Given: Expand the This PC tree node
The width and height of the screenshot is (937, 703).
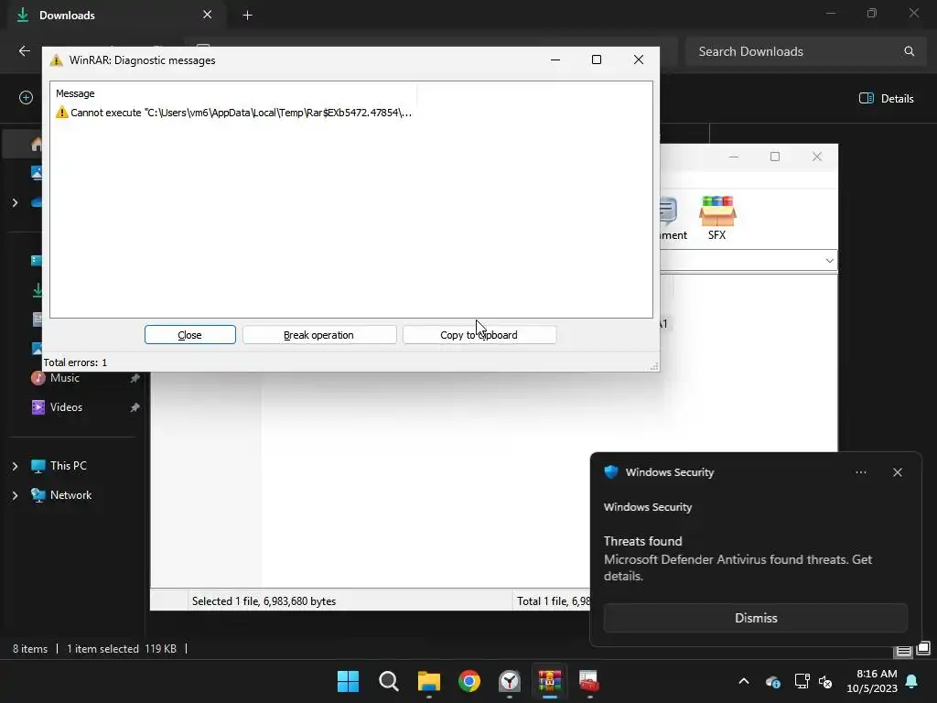Looking at the screenshot, I should point(15,466).
